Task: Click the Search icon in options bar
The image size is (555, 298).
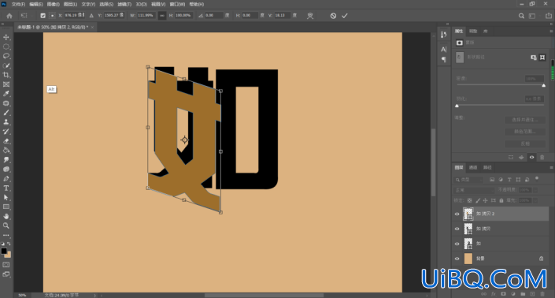Action: pos(521,16)
